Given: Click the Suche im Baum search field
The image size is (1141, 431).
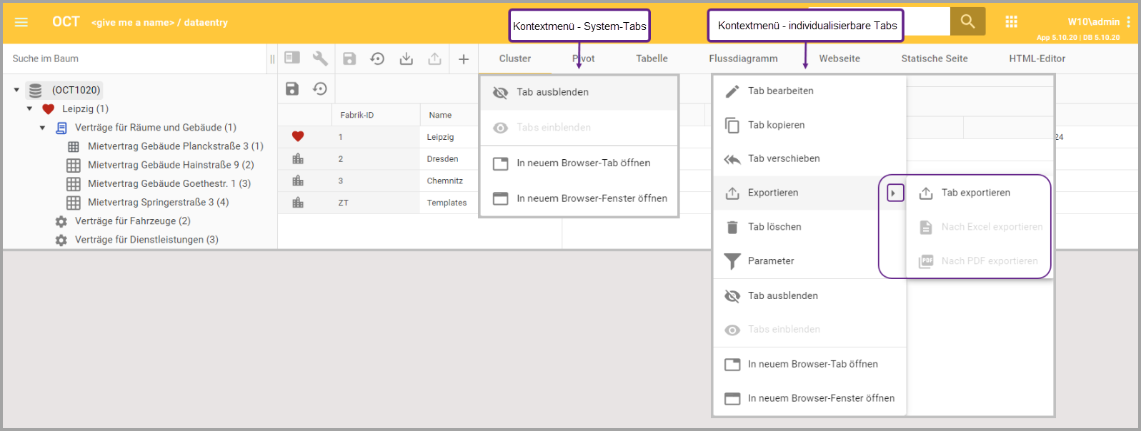Looking at the screenshot, I should (x=136, y=59).
